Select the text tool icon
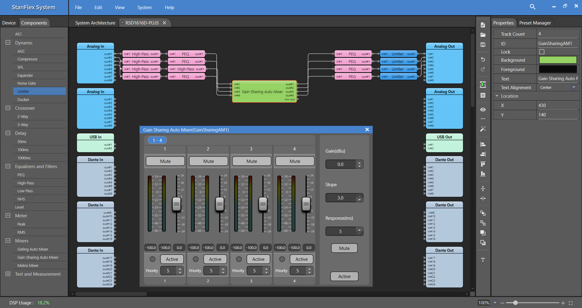582x308 pixels. tap(483, 260)
